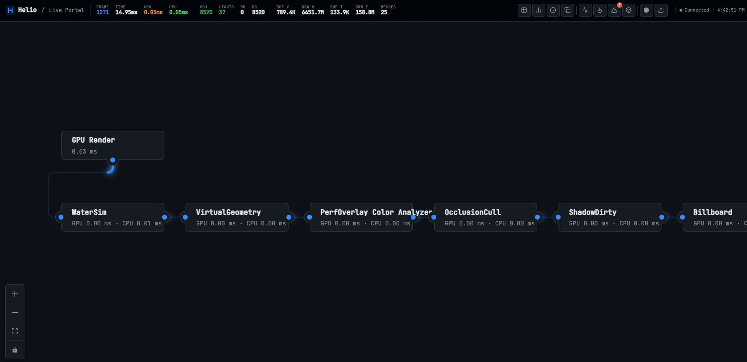
Task: Open the layers stack icon
Action: click(x=628, y=10)
